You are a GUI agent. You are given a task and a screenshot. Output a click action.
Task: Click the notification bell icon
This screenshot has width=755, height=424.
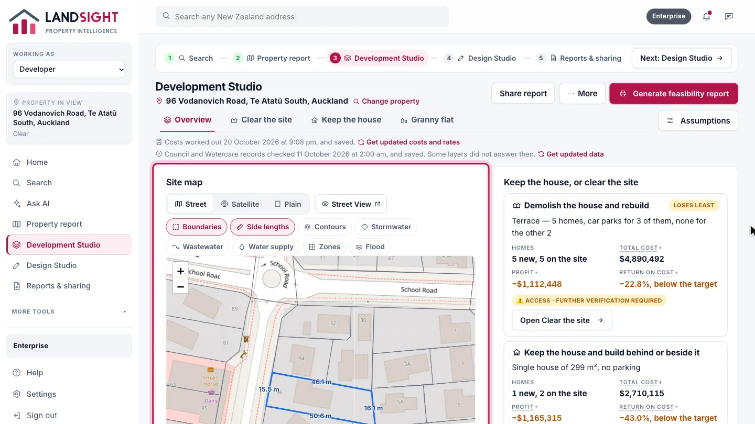tap(706, 16)
